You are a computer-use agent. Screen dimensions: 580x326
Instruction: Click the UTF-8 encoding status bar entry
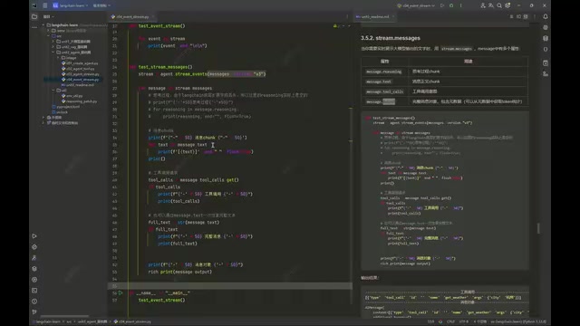click(x=463, y=321)
